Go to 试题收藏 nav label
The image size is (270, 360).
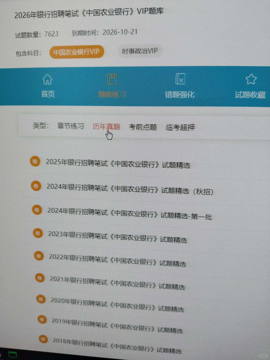[250, 95]
